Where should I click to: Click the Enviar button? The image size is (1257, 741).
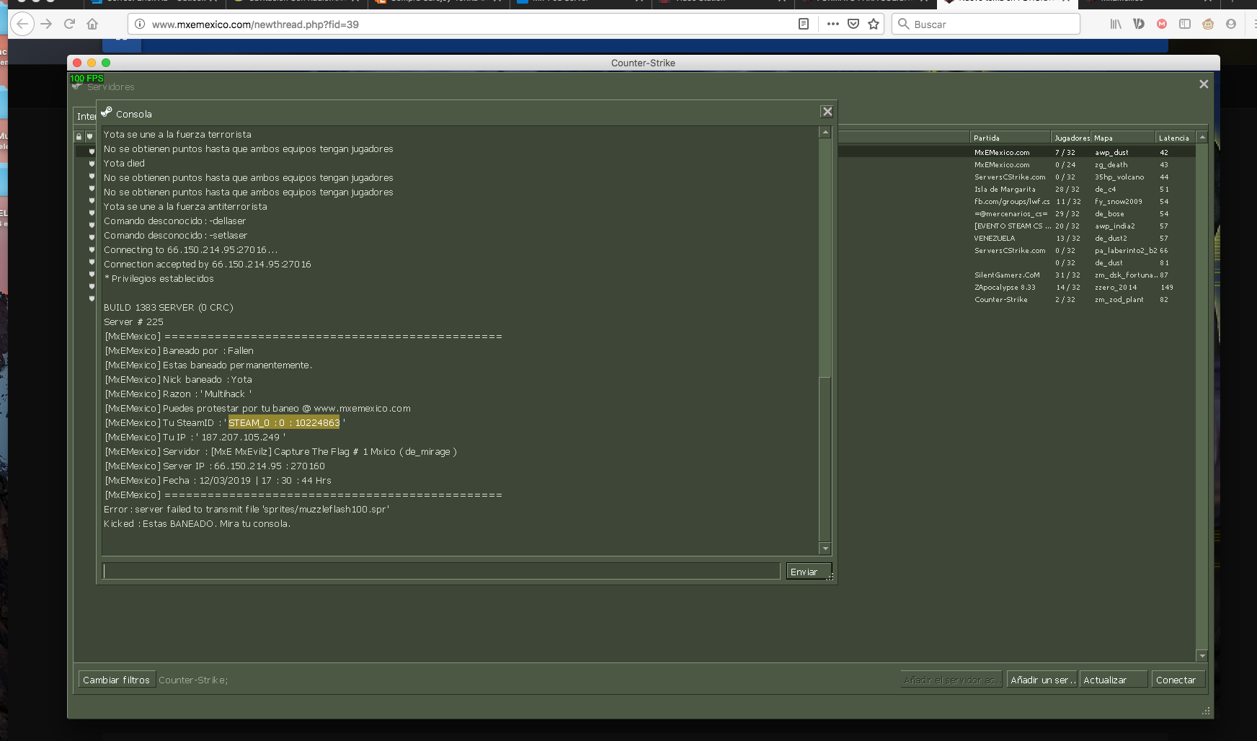[809, 572]
